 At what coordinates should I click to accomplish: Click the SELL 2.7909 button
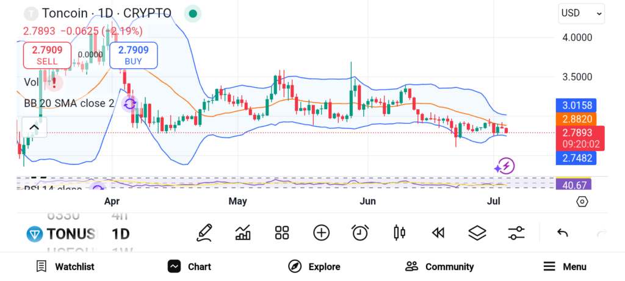coord(47,55)
